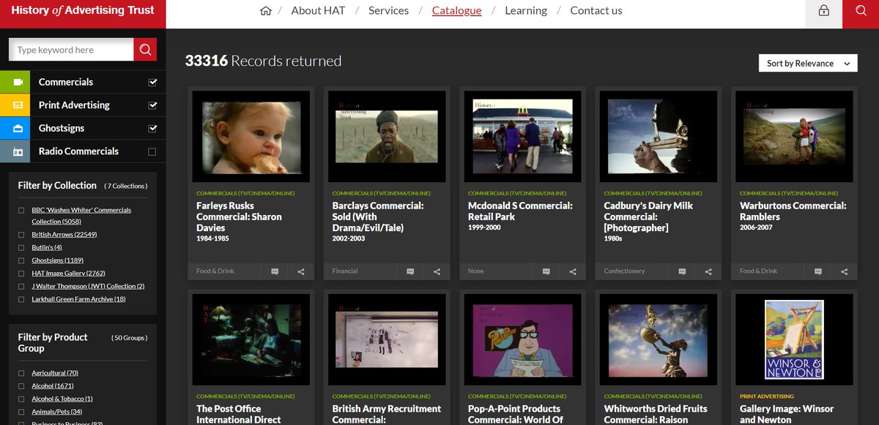Uncheck the Ghostsigns filter checkbox
This screenshot has height=425, width=879.
(152, 129)
